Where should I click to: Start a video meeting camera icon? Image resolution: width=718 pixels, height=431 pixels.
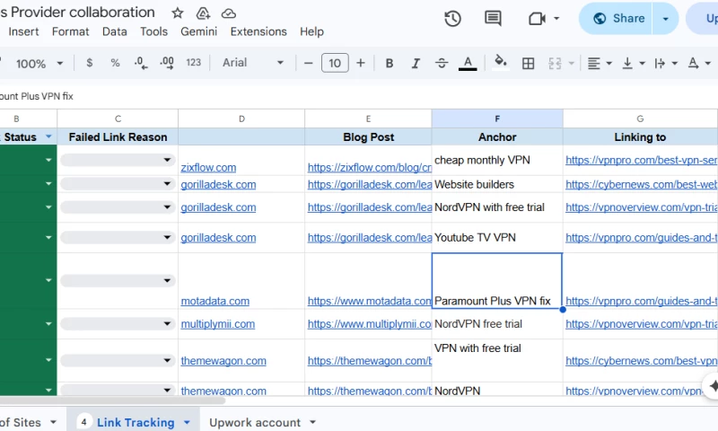pos(537,19)
